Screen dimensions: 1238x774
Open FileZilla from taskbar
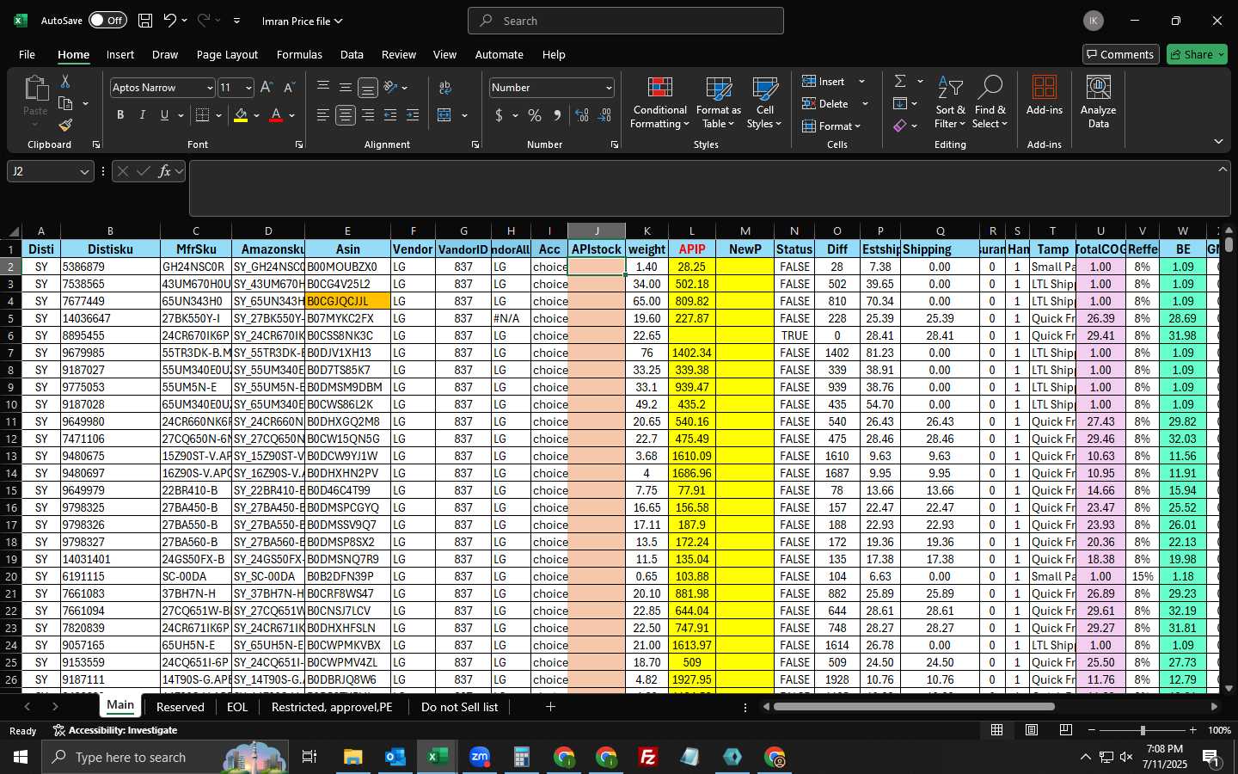click(648, 757)
